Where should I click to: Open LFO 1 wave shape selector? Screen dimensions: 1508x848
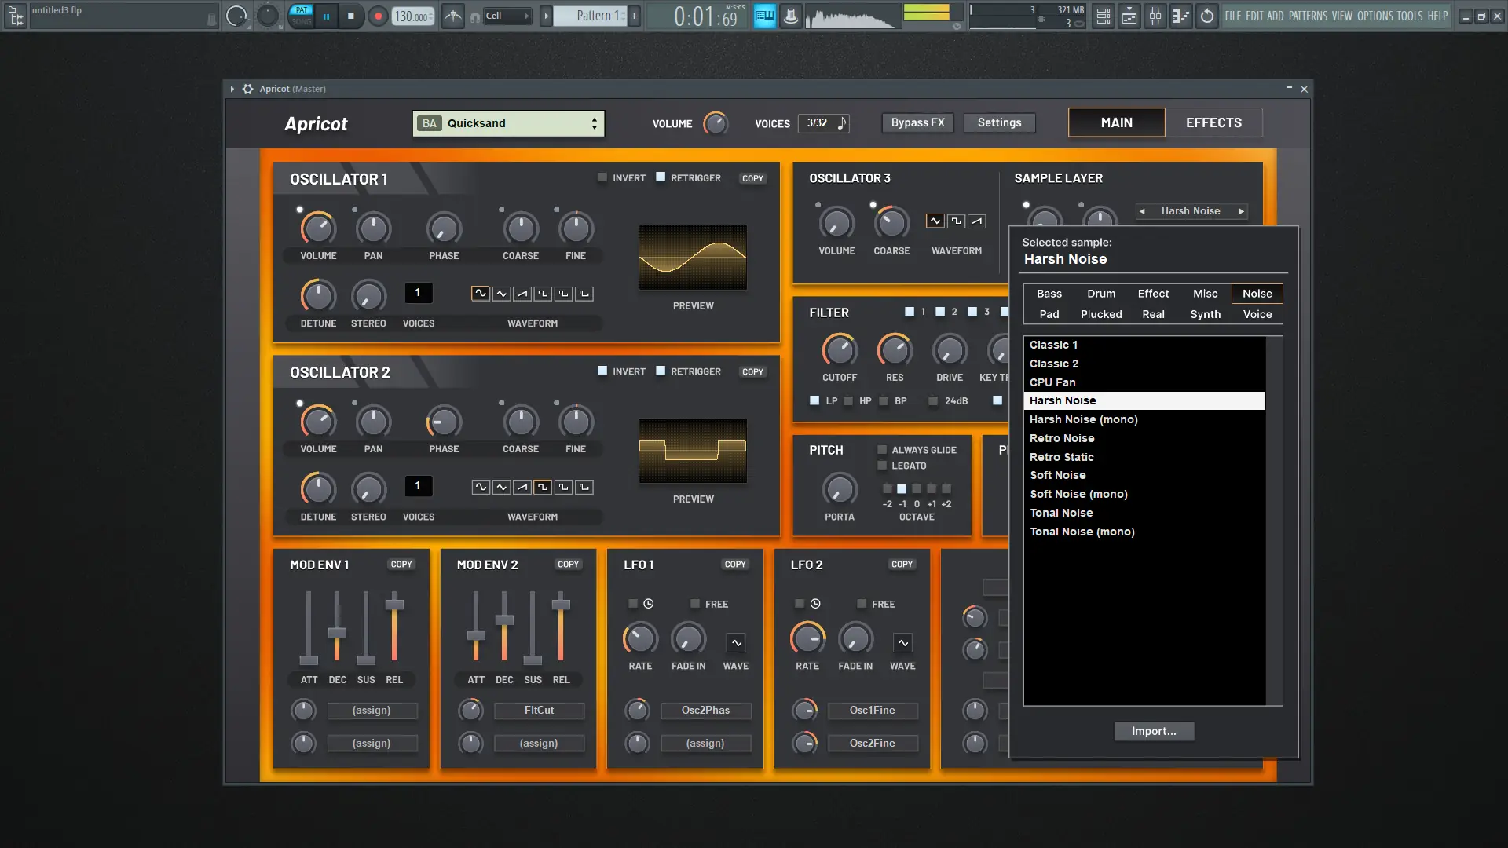click(736, 643)
